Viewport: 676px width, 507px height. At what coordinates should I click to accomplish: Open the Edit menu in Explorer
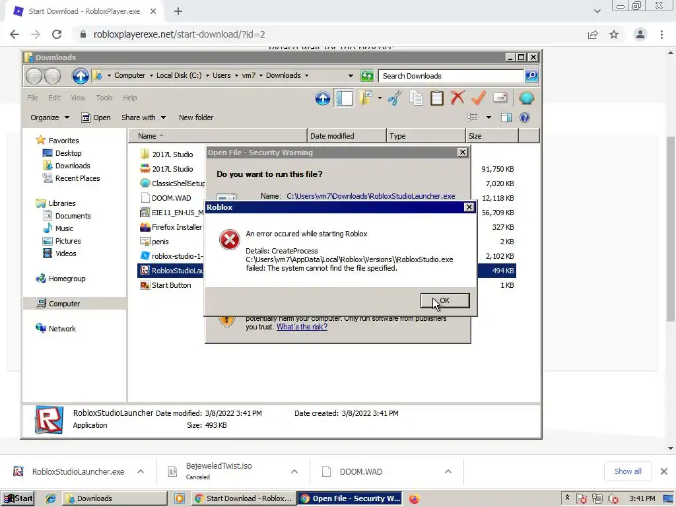pyautogui.click(x=54, y=98)
